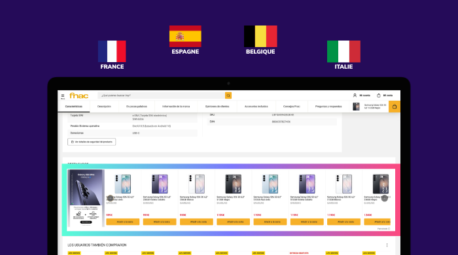Add the white 999€ Galaxy to basket
Screen dimensions: 458x255
[x=196, y=222]
